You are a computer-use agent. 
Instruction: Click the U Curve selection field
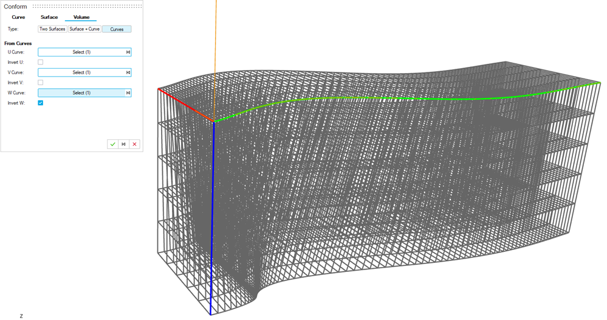coord(84,52)
